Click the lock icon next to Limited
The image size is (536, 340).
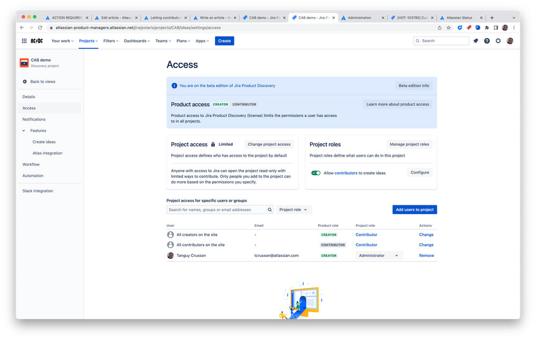click(x=213, y=144)
